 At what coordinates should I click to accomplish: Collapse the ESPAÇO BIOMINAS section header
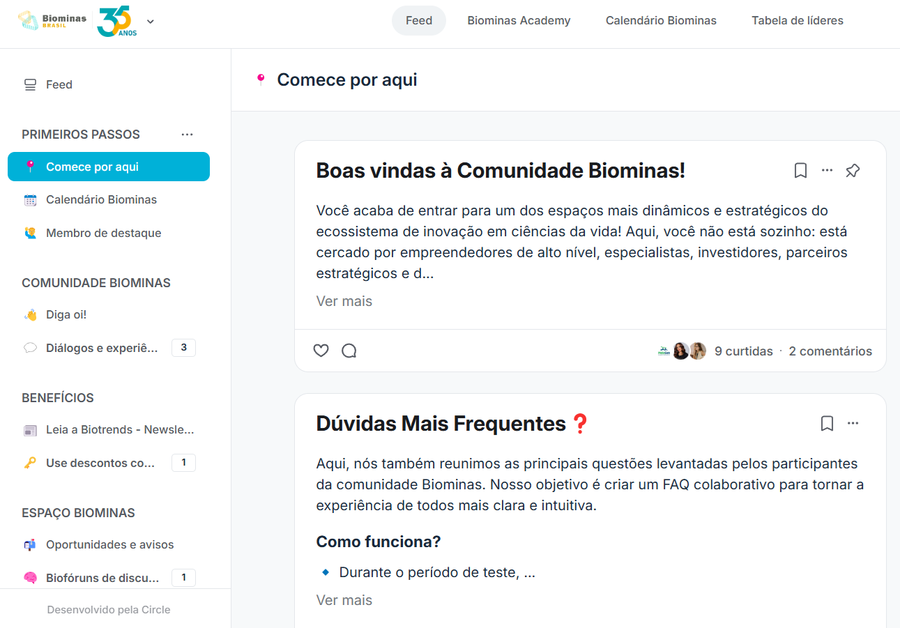[78, 513]
